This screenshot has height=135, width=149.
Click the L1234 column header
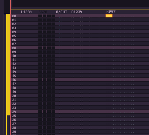tap(26, 12)
